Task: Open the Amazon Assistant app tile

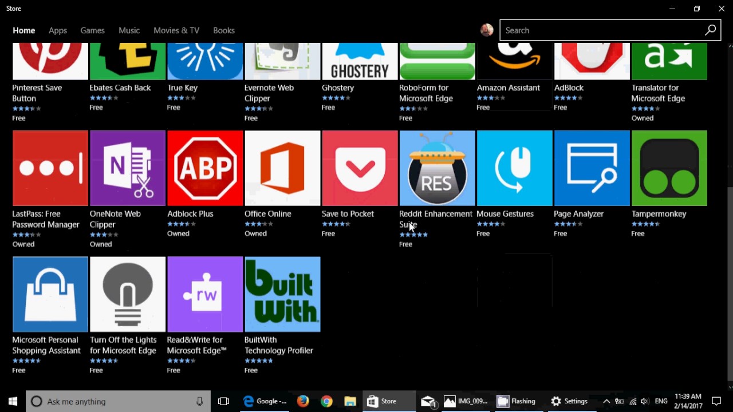Action: pos(514,61)
